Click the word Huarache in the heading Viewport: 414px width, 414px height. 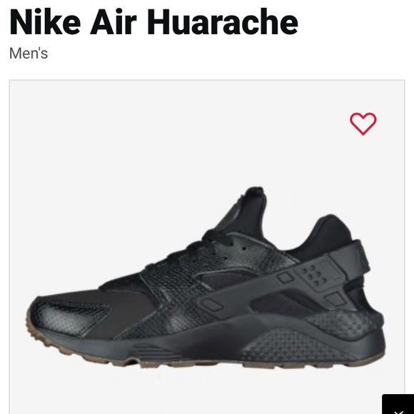tap(223, 21)
